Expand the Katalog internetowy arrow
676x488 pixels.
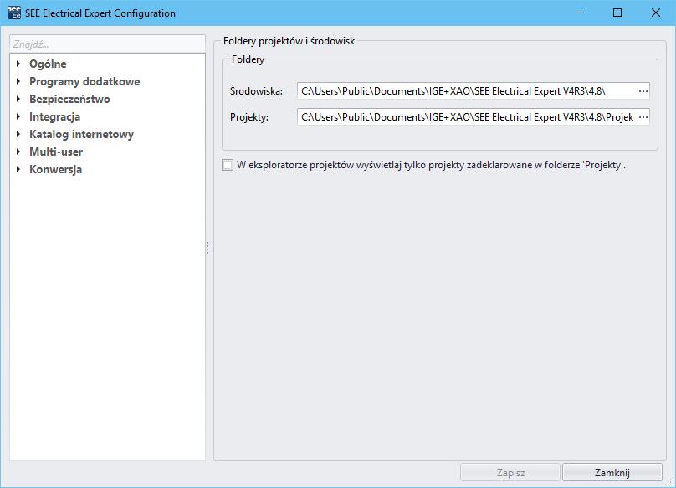18,134
